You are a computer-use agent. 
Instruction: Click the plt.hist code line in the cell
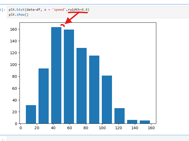pyautogui.click(x=49, y=10)
